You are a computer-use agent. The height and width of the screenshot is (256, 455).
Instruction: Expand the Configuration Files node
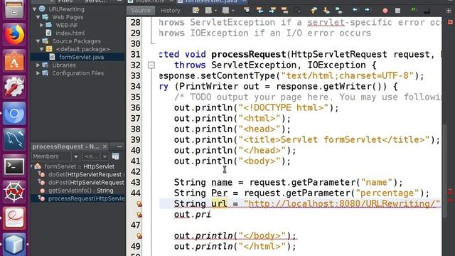(x=38, y=73)
